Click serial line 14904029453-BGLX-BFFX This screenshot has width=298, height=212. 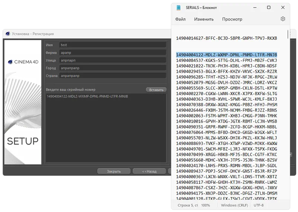[x=226, y=71]
